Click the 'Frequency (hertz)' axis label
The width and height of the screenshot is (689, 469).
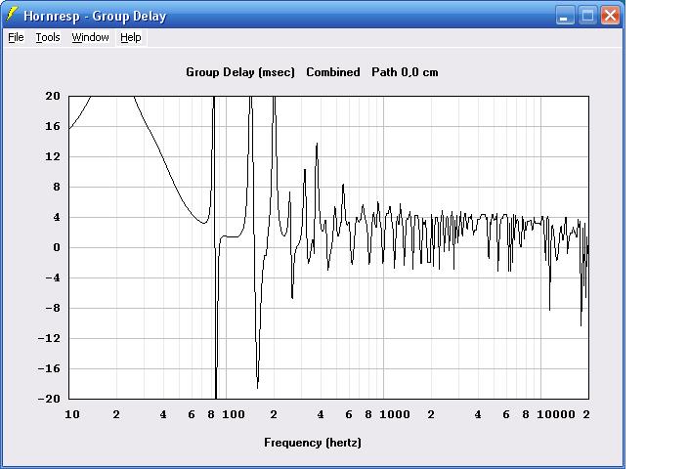313,443
